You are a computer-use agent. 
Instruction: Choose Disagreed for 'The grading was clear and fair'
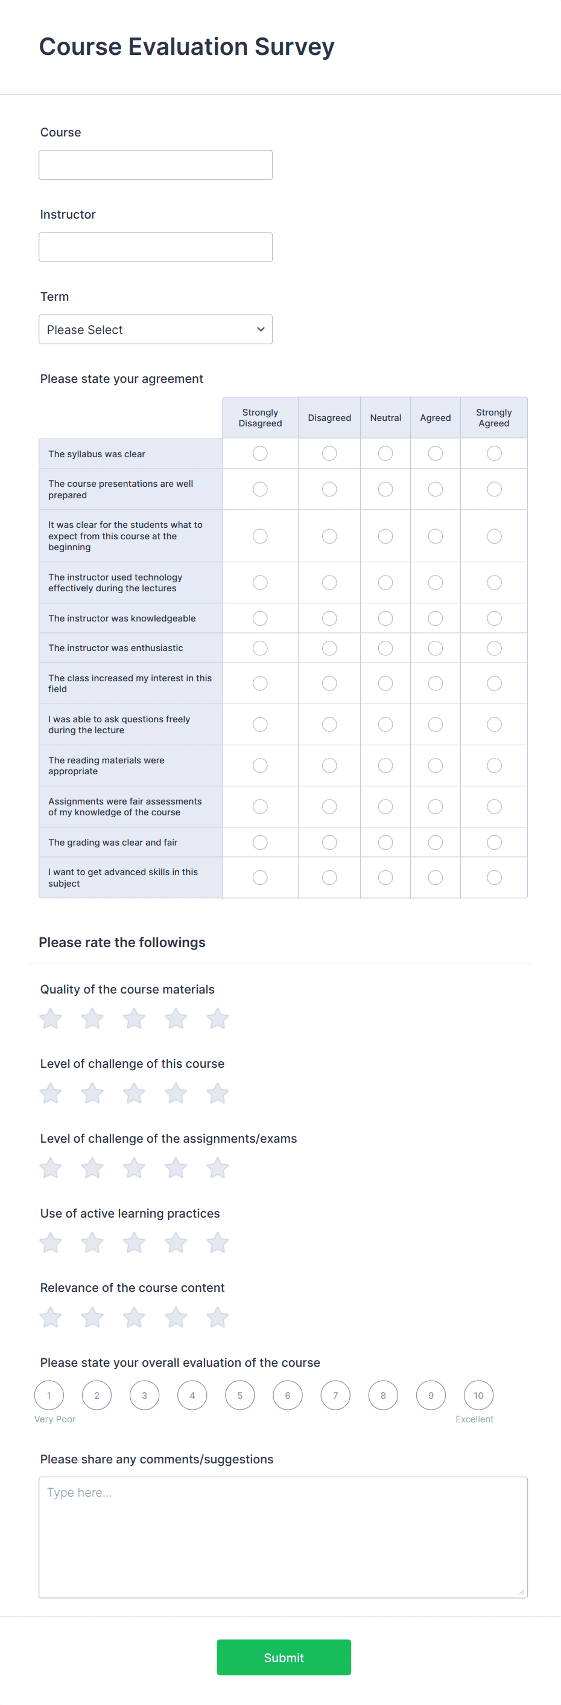point(329,842)
